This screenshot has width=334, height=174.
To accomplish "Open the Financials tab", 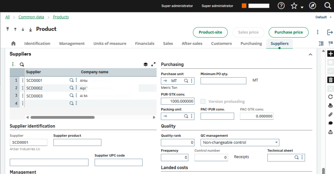I will click(x=144, y=43).
